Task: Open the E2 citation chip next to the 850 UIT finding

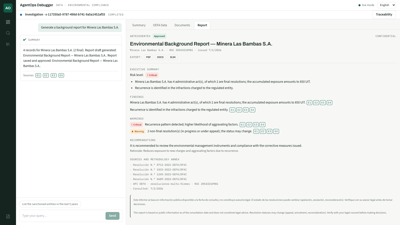Action: click(316, 102)
